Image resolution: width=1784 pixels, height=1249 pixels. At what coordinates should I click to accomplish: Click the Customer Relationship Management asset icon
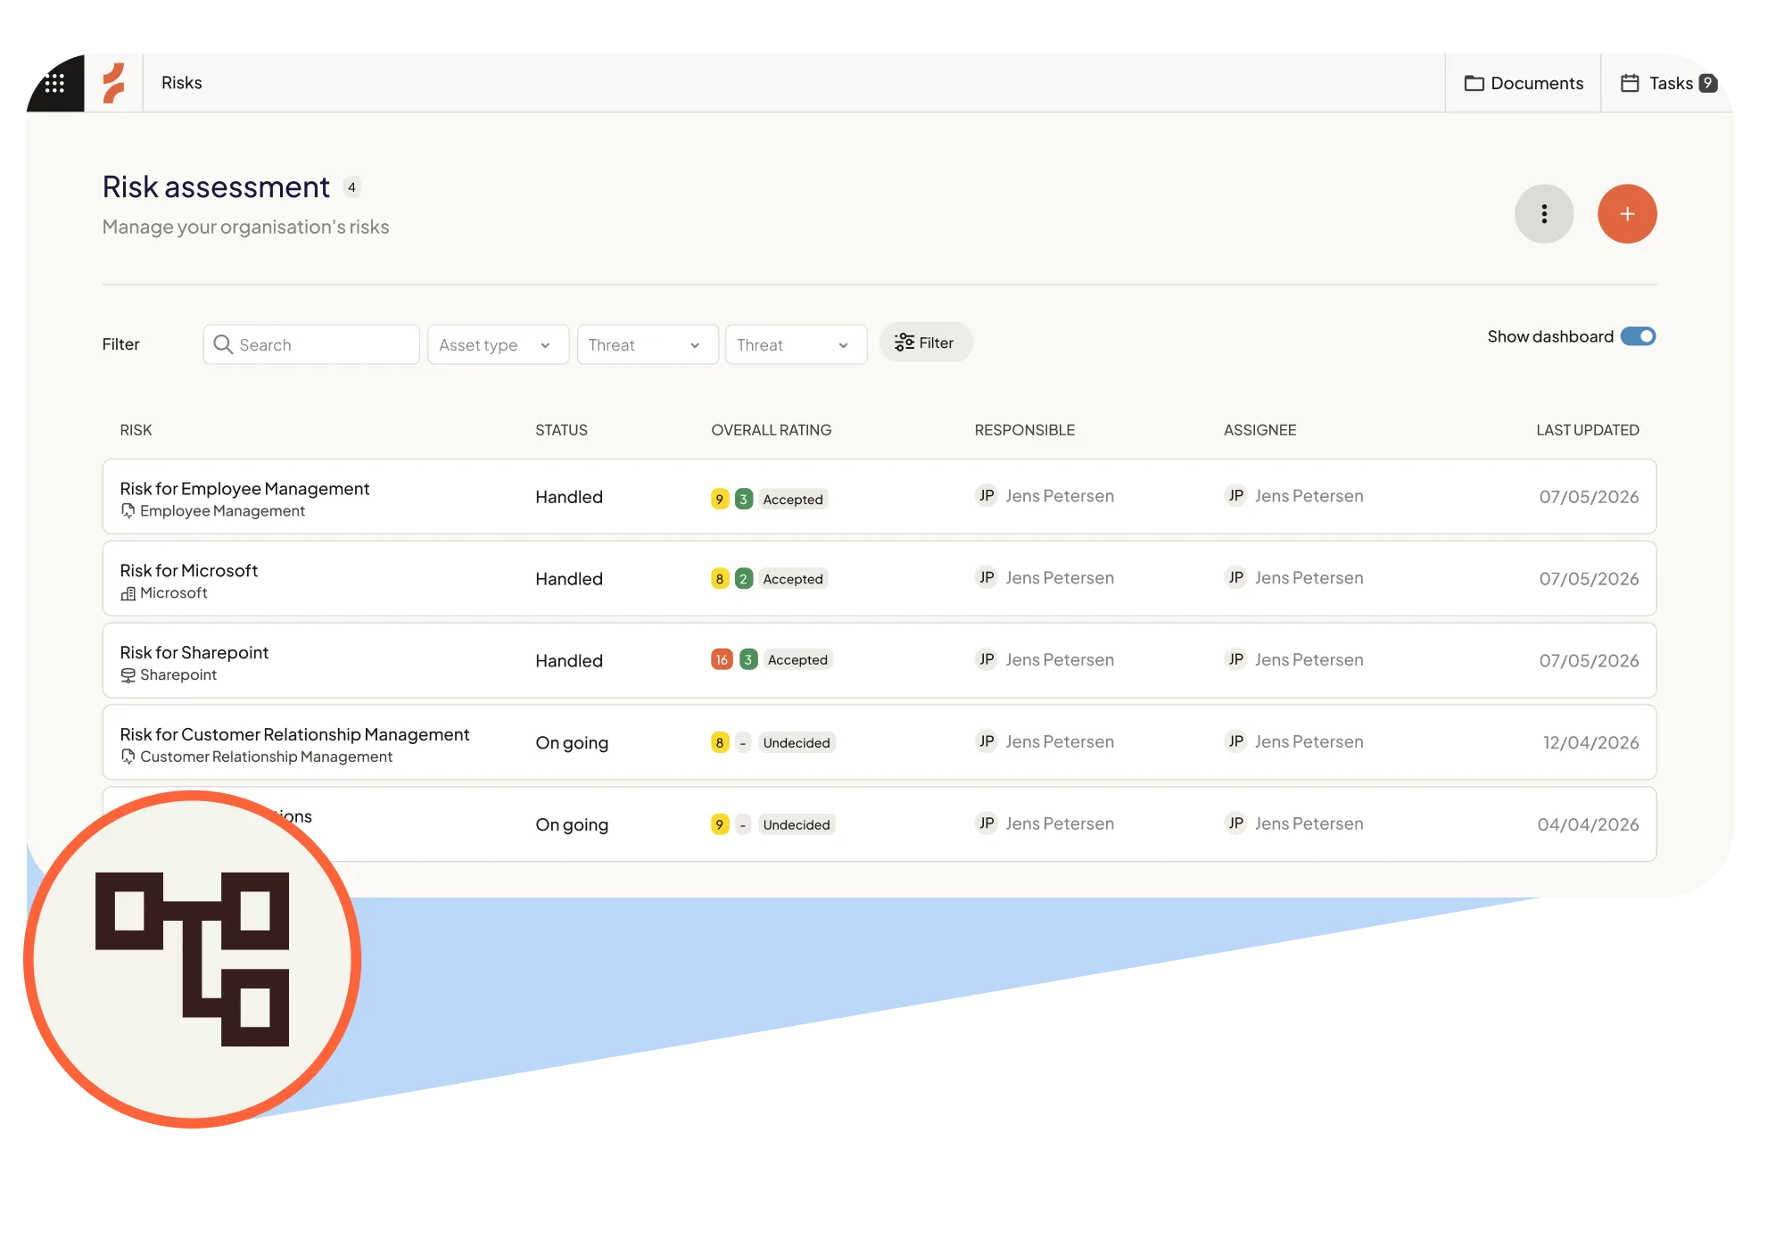128,757
